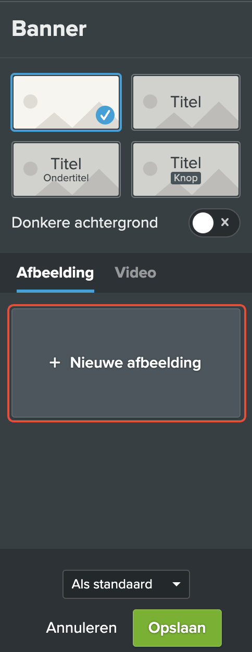The height and width of the screenshot is (652, 252).
Task: Toggle the Donkere achtergrond switch
Action: tap(214, 223)
